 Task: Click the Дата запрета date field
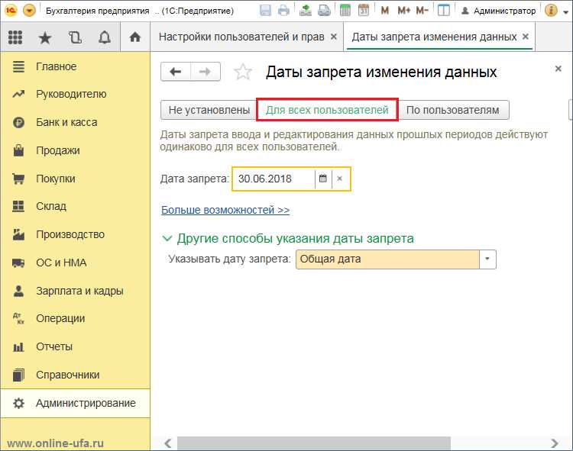274,179
